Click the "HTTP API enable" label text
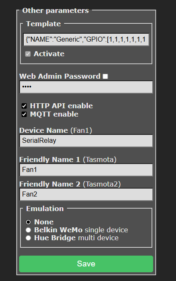This screenshot has width=176, height=281. [x=62, y=106]
